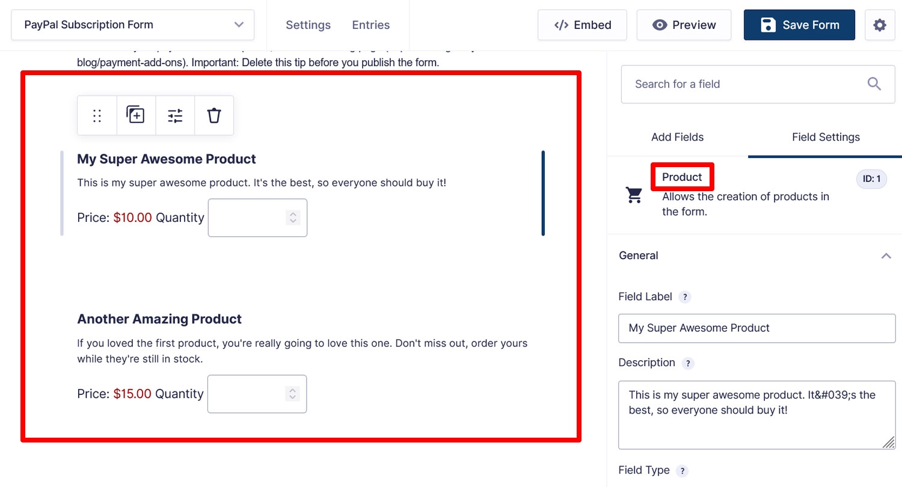Click the shopping cart Product icon

point(634,195)
